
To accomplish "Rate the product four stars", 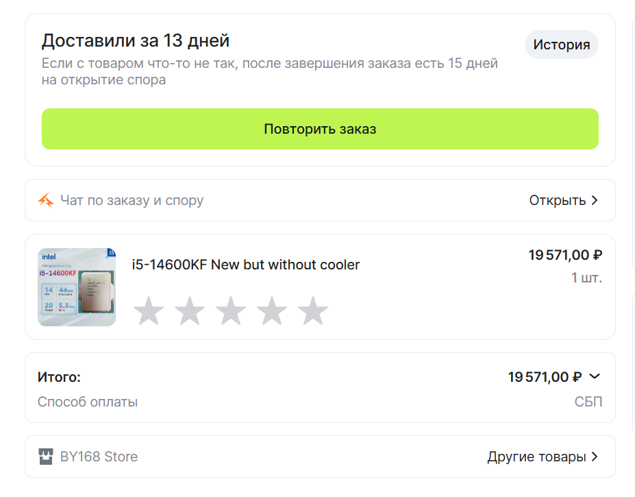I will point(272,311).
